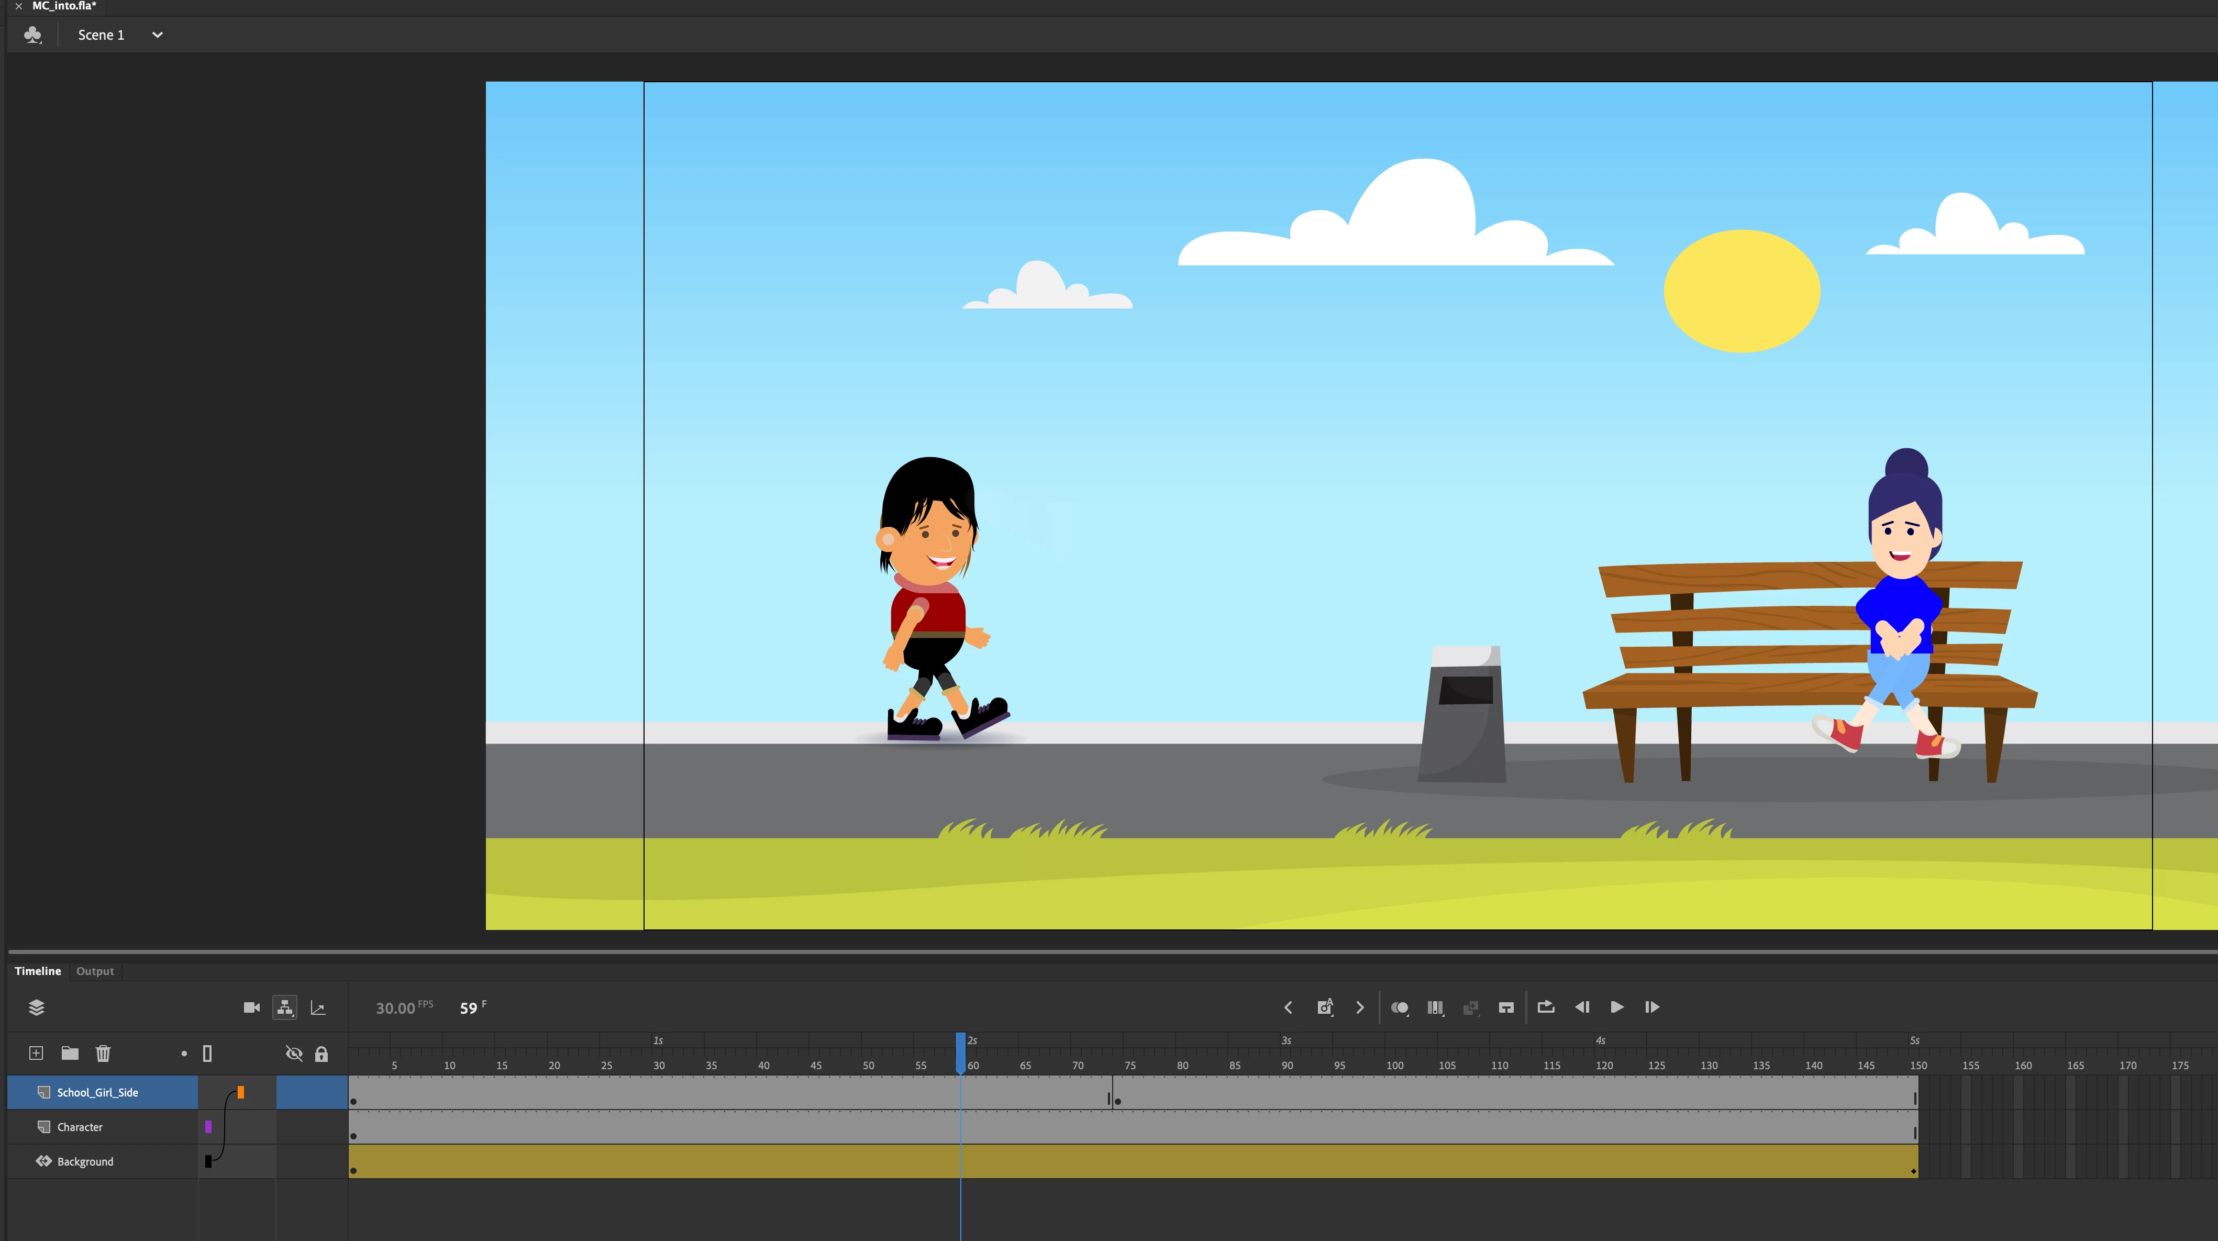The width and height of the screenshot is (2218, 1241).
Task: Toggle show or hide all layers
Action: click(x=294, y=1053)
